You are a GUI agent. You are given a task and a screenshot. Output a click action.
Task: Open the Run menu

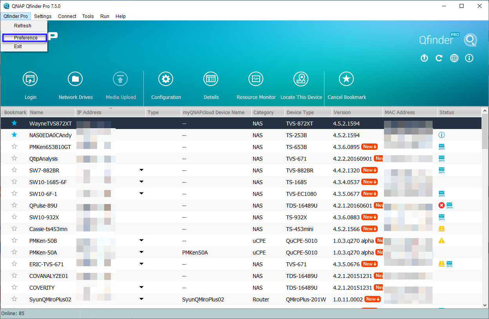(x=105, y=16)
